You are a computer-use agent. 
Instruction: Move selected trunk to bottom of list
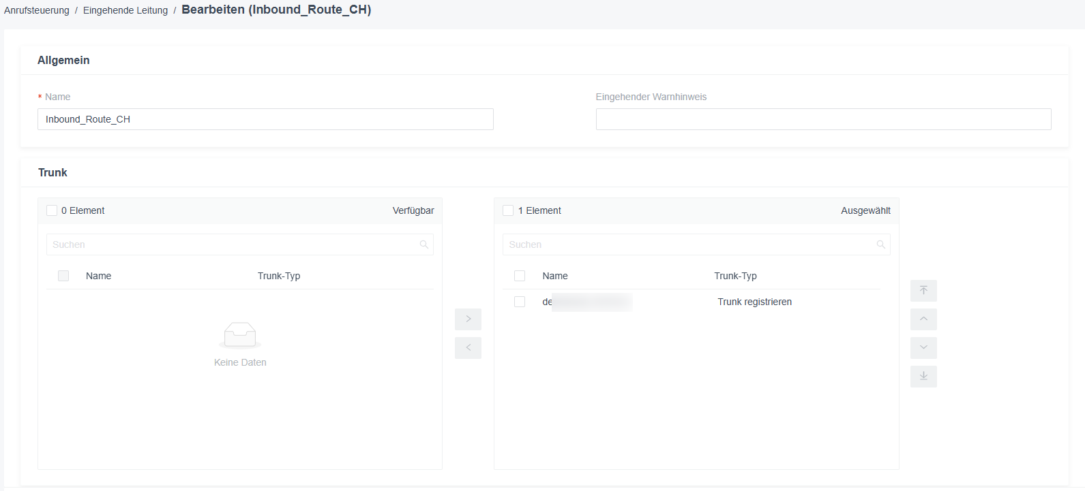(x=923, y=377)
